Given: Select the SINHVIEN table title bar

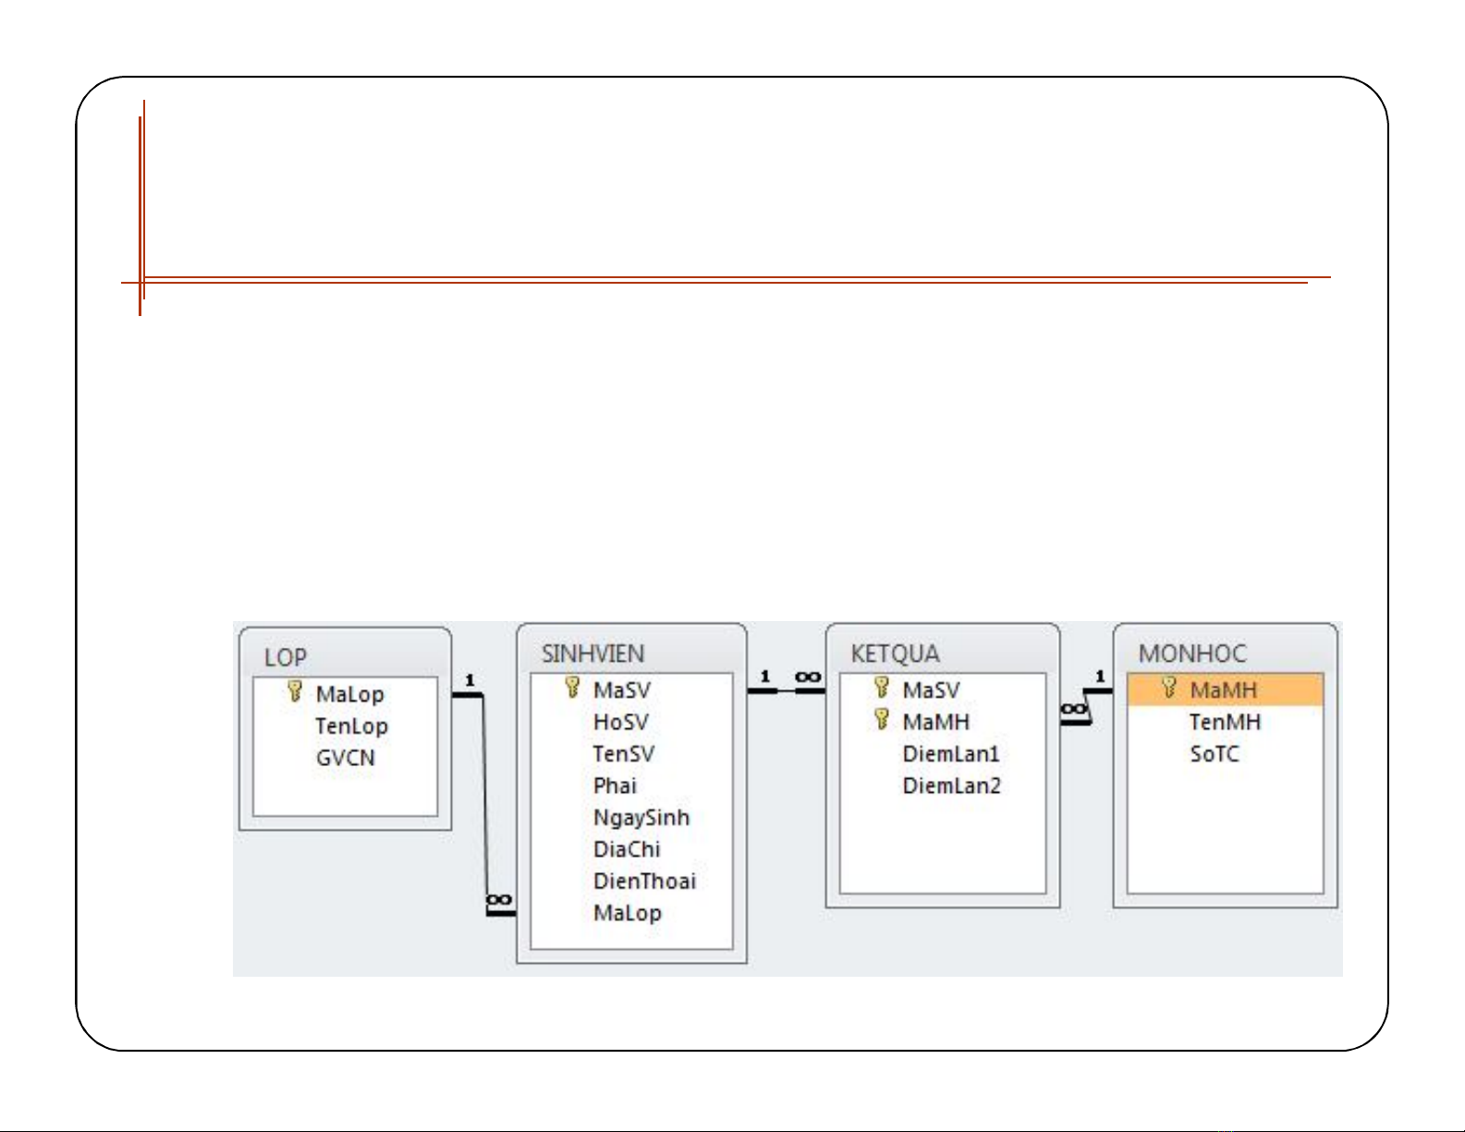Looking at the screenshot, I should tap(630, 653).
